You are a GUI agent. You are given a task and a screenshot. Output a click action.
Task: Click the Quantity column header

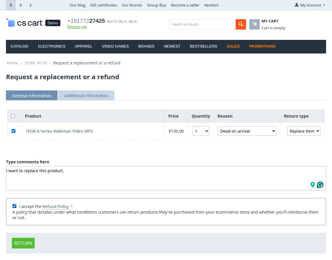pyautogui.click(x=201, y=116)
